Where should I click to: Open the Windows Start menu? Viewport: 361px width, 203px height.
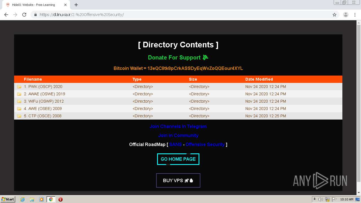tap(8, 199)
